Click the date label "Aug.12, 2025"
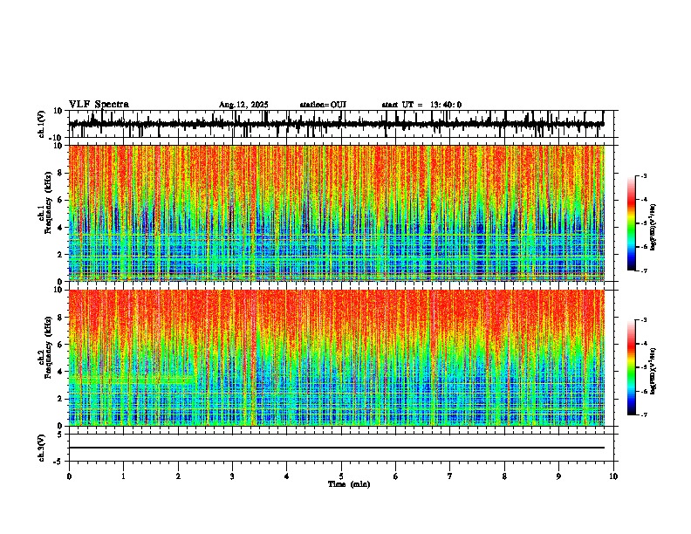 (x=243, y=105)
